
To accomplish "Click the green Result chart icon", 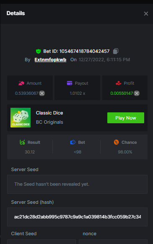I will tap(22, 142).
